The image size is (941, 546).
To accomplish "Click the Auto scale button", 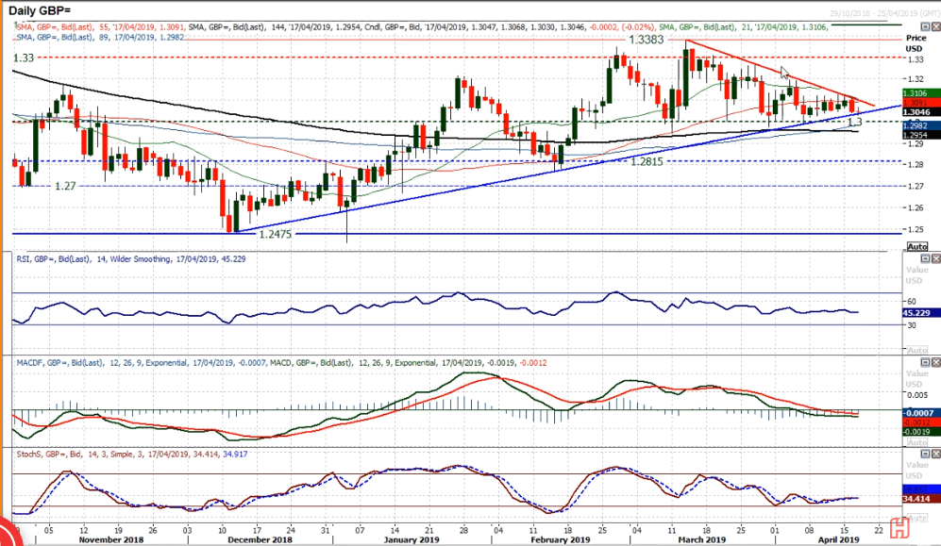I will pyautogui.click(x=916, y=246).
